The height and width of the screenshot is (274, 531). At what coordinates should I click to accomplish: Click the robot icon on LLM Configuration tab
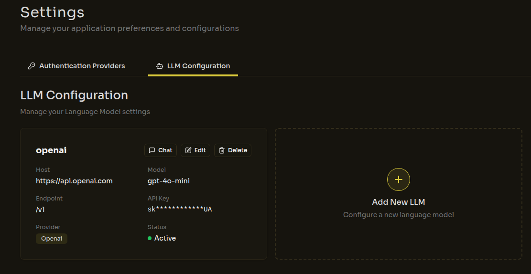(160, 66)
